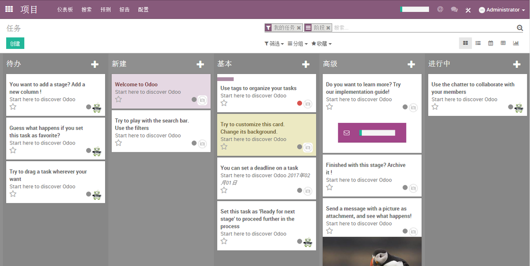Click progress bar in top navigation bar
The width and height of the screenshot is (530, 266).
click(414, 9)
